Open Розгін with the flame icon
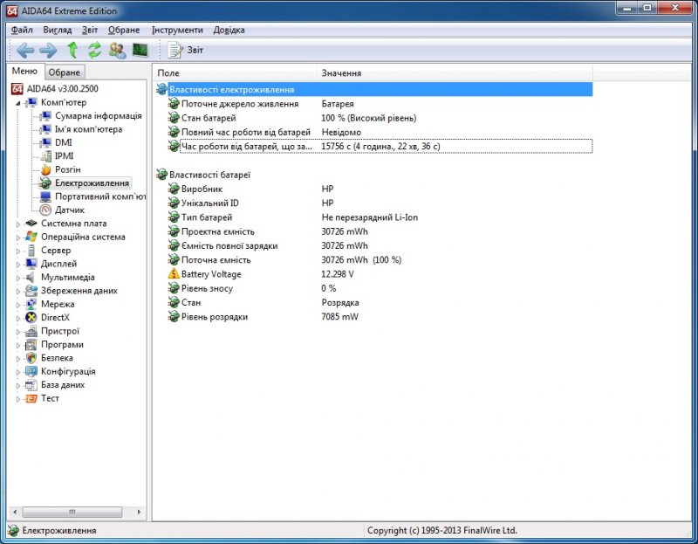 point(45,169)
